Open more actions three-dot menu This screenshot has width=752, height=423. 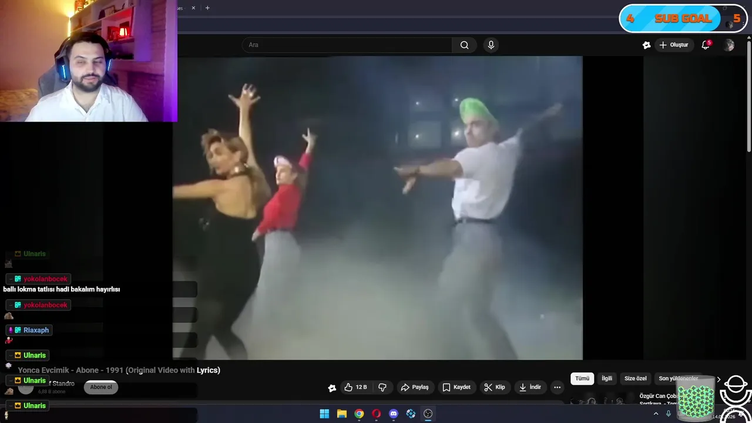click(x=557, y=387)
